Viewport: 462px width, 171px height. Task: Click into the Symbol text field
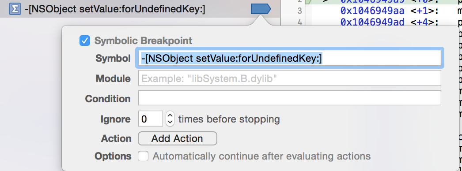[x=290, y=58]
